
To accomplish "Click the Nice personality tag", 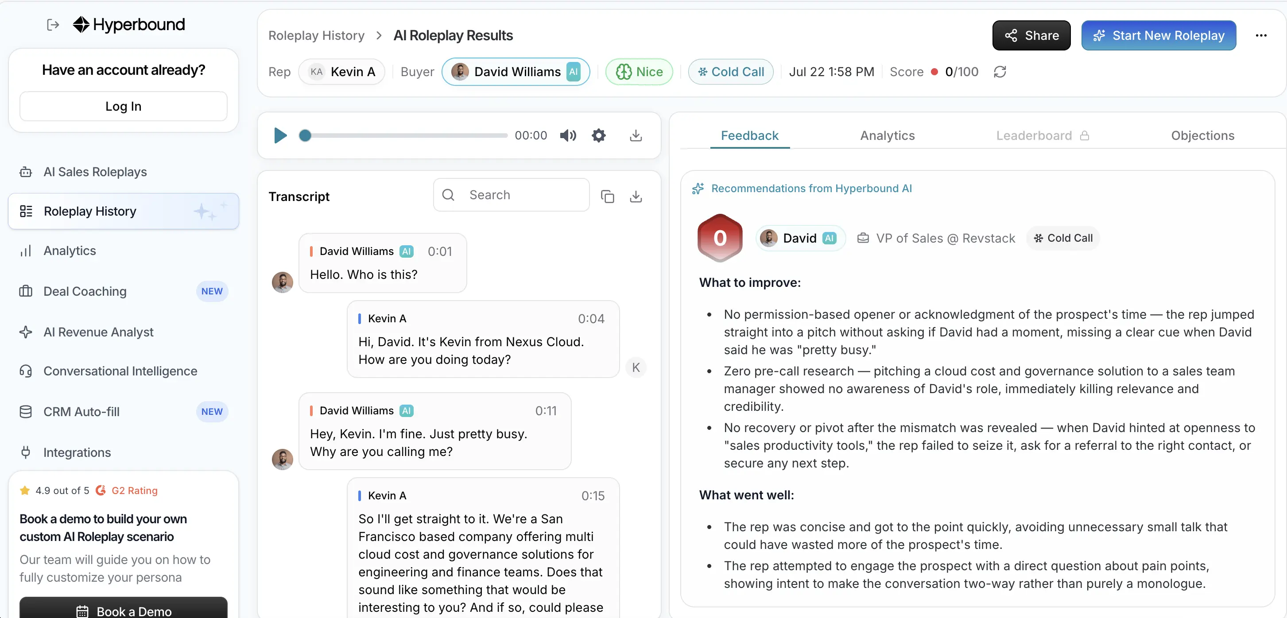I will 639,72.
